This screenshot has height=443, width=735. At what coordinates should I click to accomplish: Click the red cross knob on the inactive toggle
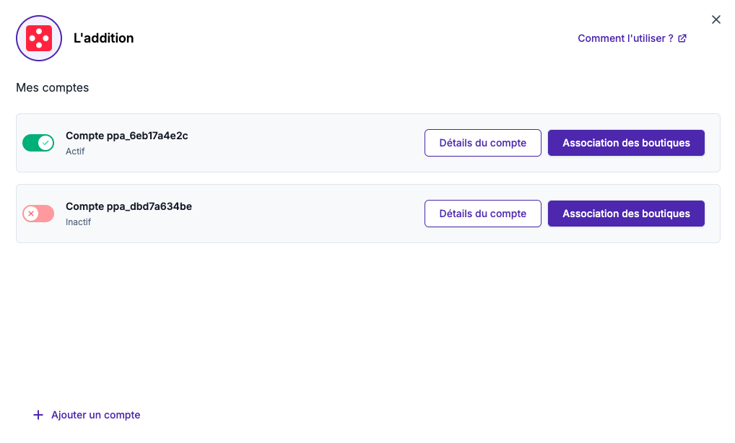click(31, 214)
